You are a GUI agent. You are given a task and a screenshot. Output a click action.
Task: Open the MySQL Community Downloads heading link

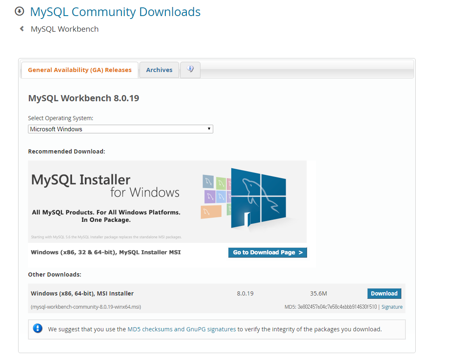pos(115,12)
